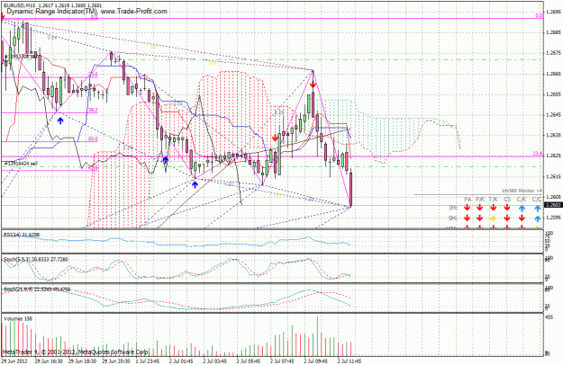This screenshot has height=365, width=563.
Task: Click the Dynamic Range Indicator(TM) label
Action: (x=52, y=12)
